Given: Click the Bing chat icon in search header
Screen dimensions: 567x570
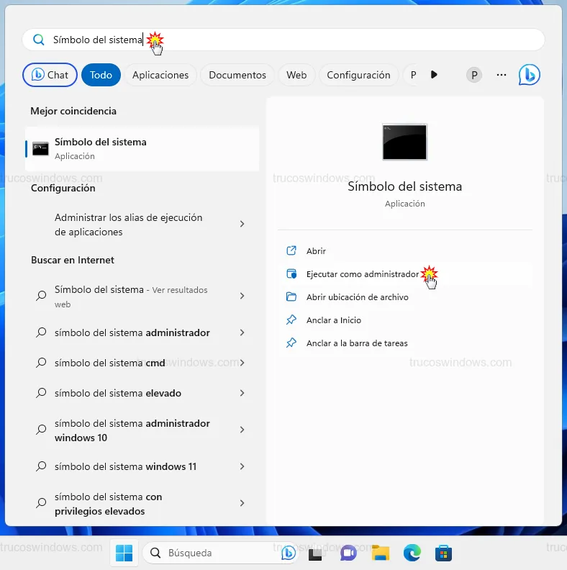Looking at the screenshot, I should tap(529, 75).
